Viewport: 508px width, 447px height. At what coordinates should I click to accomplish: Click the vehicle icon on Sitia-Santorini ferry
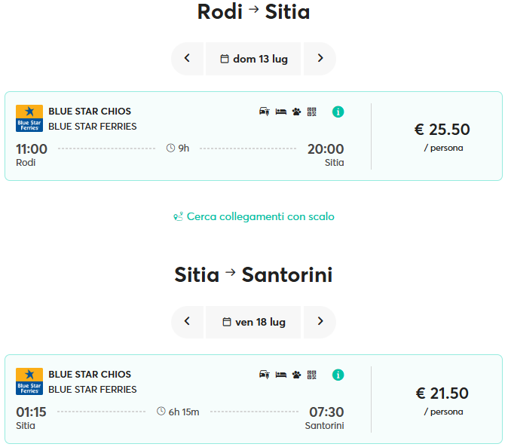coord(265,375)
